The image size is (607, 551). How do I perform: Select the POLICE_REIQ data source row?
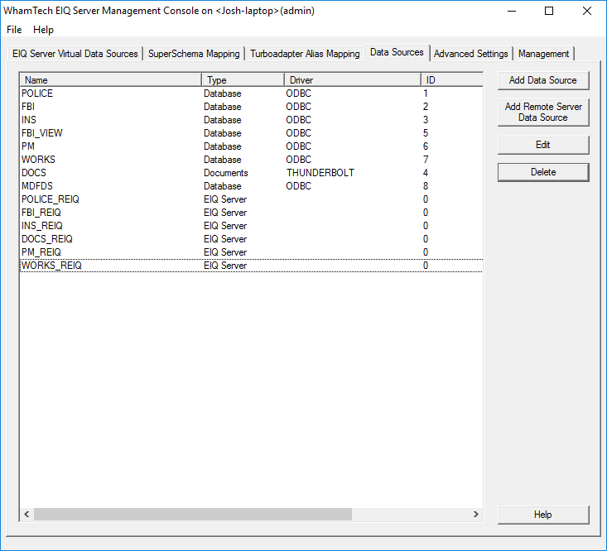pyautogui.click(x=251, y=199)
